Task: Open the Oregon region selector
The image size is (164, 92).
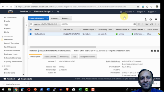Action: [x=141, y=12]
